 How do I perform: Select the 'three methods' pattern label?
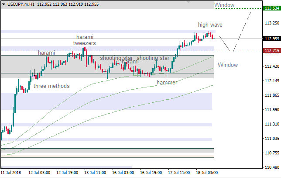(51, 86)
